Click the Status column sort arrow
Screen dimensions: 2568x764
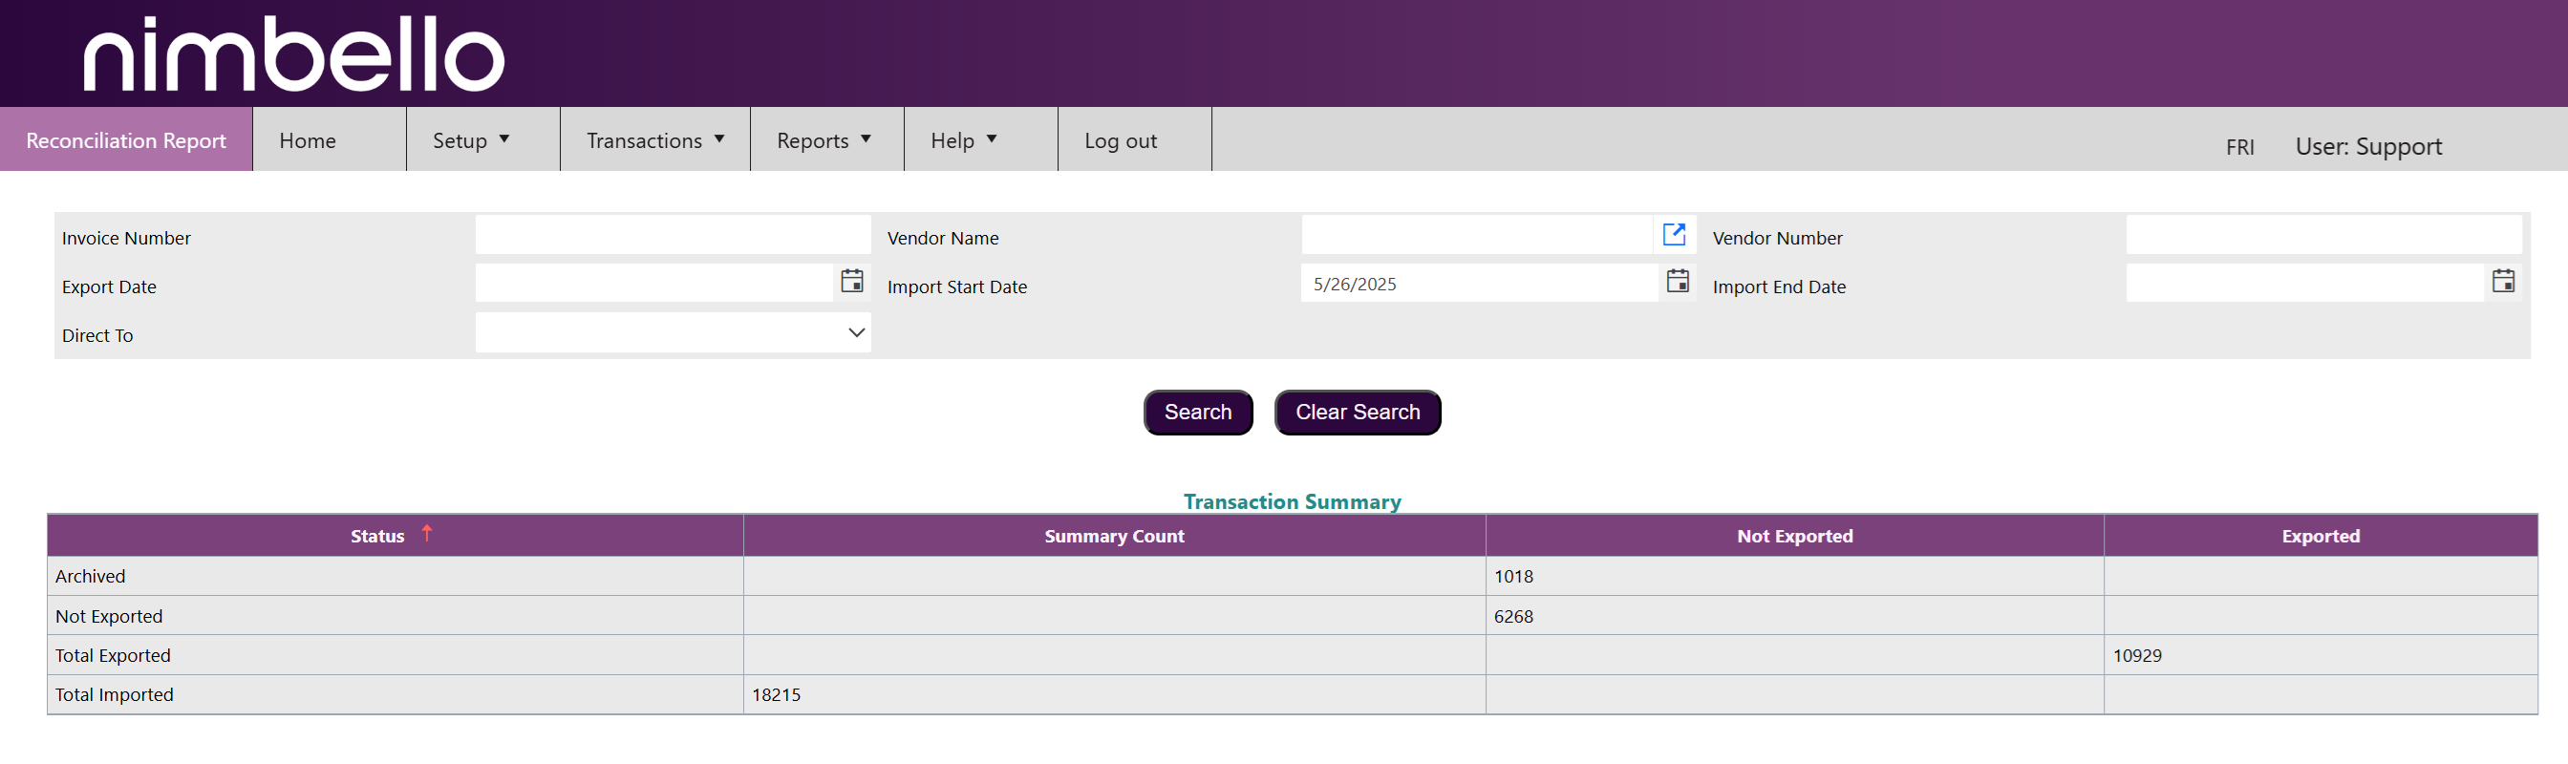tap(427, 533)
